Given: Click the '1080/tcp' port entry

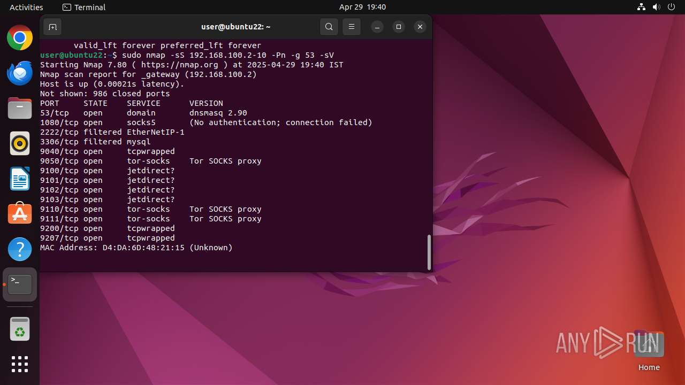Looking at the screenshot, I should pos(59,122).
